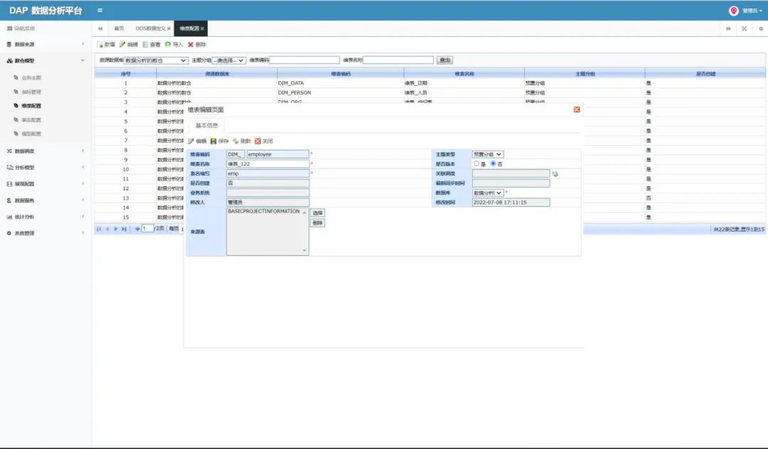Expand 系统管理 in sidebar
768x449 pixels.
coord(46,233)
